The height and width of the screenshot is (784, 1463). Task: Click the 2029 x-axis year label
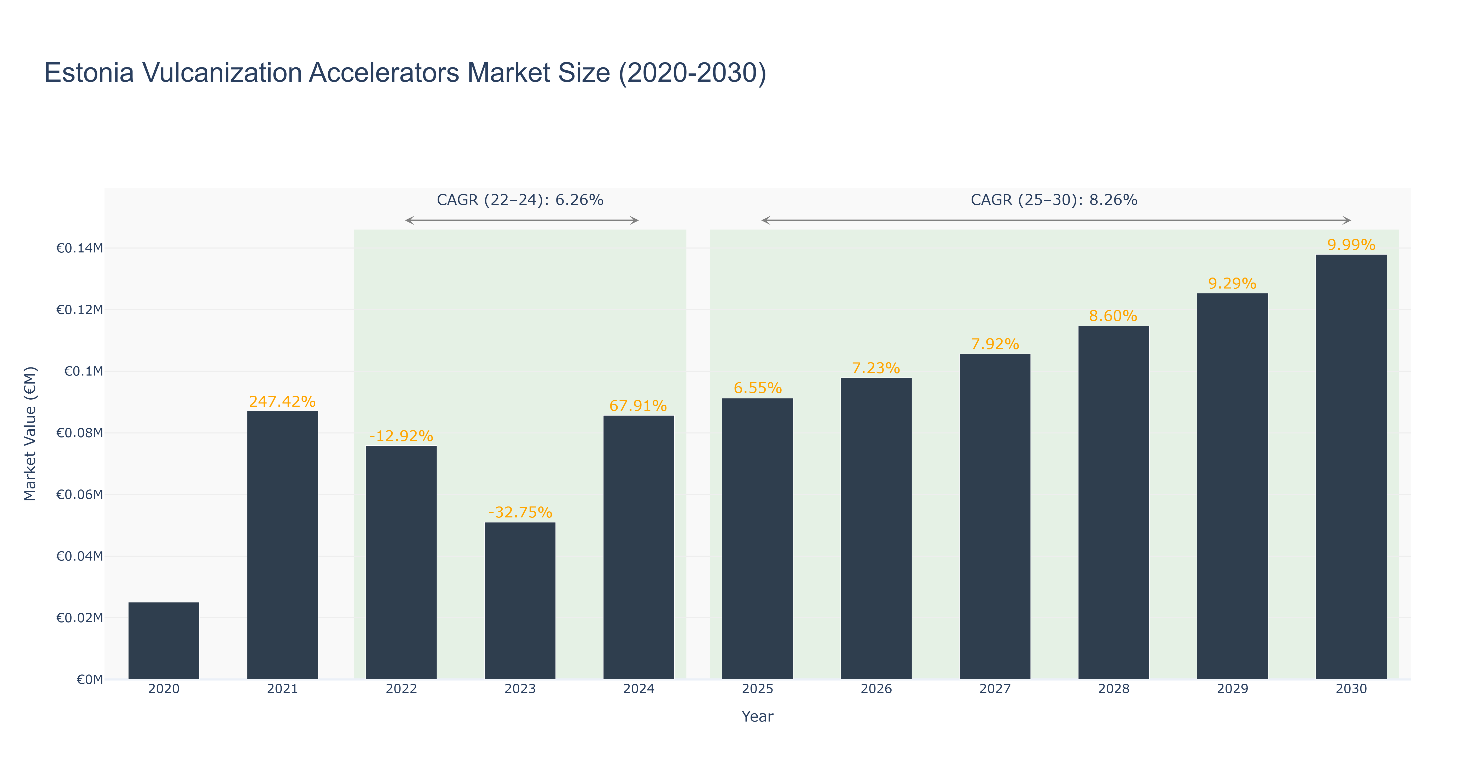pyautogui.click(x=1232, y=689)
